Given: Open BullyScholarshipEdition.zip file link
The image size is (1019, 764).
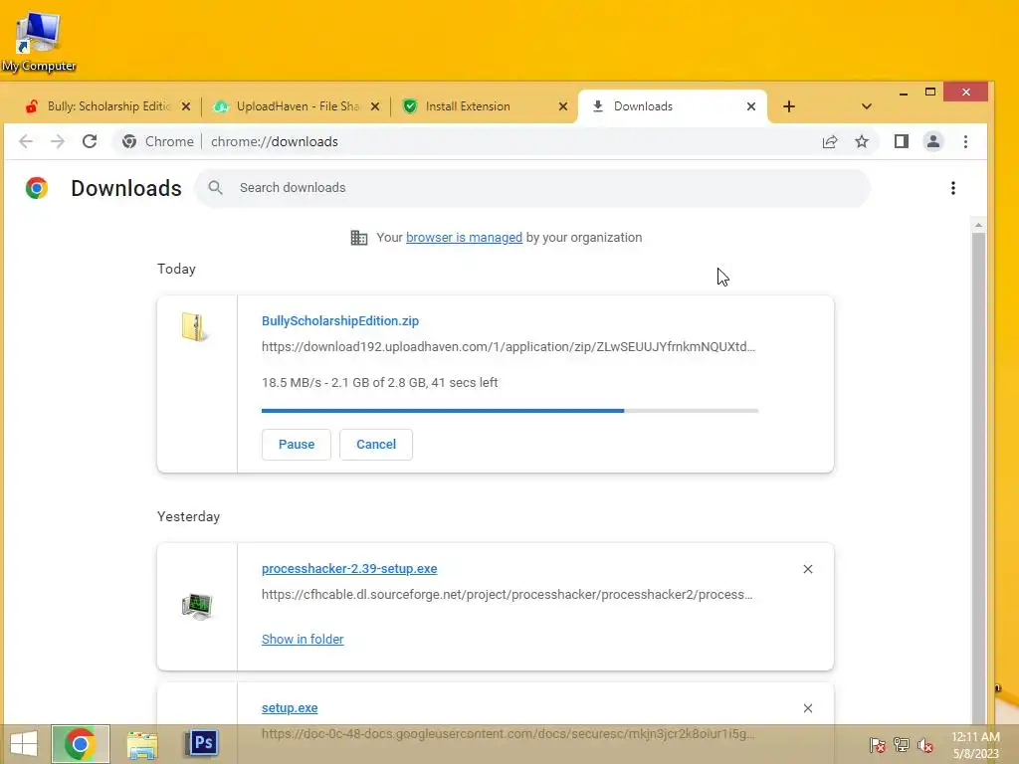Looking at the screenshot, I should pos(340,321).
